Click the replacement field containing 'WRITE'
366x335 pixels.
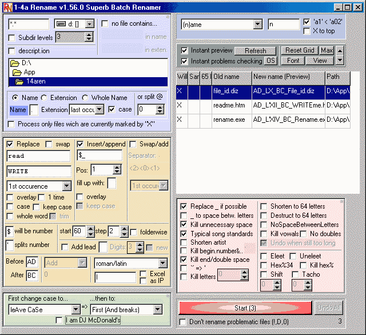tap(39, 172)
